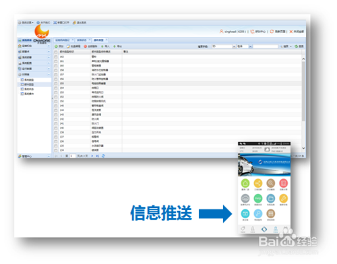Open the system settings menu at top left
The height and width of the screenshot is (264, 337).
tap(26, 22)
